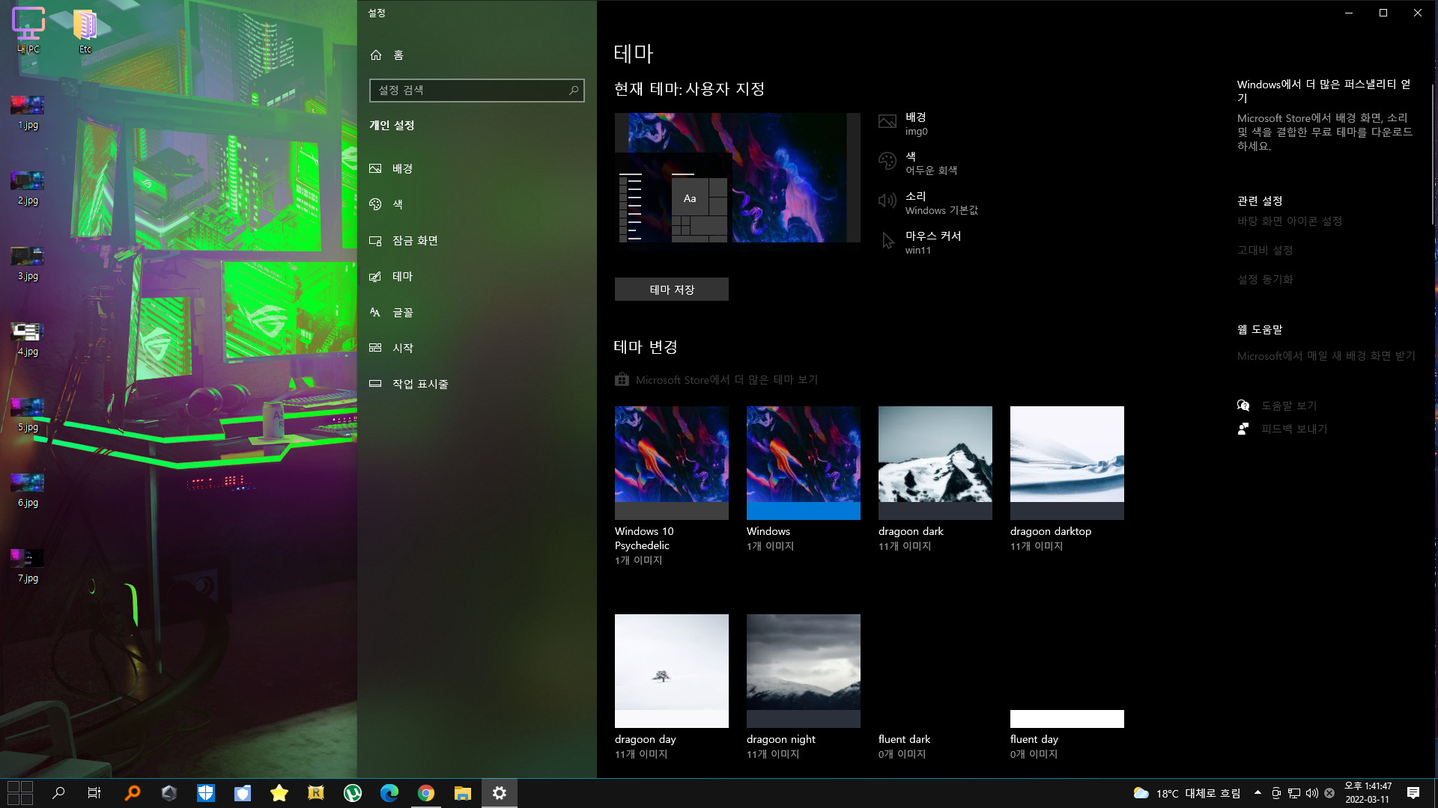Open the Windows Start menu
The width and height of the screenshot is (1438, 808).
coord(20,793)
